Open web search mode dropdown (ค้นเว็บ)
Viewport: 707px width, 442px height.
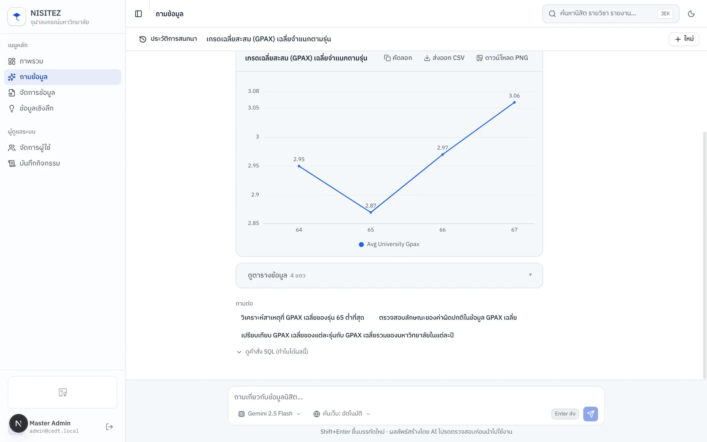[x=342, y=414]
